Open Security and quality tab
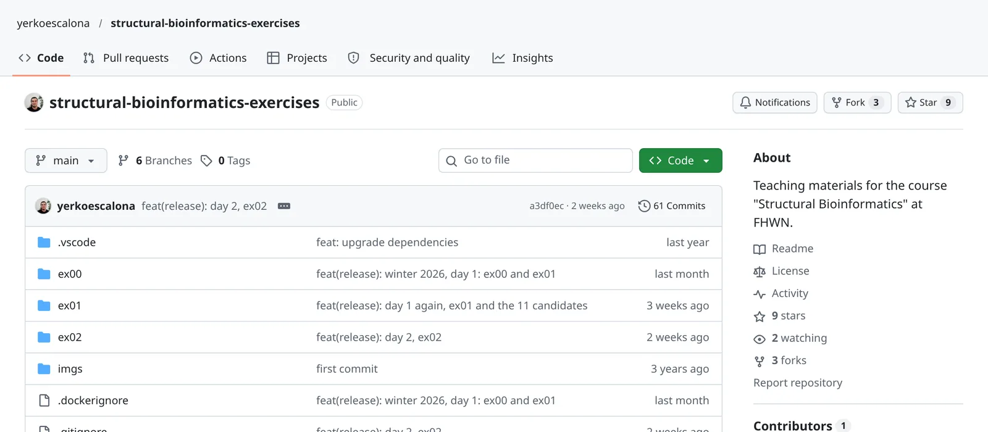The width and height of the screenshot is (988, 432). (409, 58)
